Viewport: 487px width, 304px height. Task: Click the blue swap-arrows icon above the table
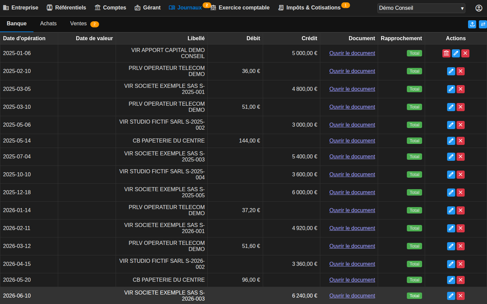click(483, 24)
